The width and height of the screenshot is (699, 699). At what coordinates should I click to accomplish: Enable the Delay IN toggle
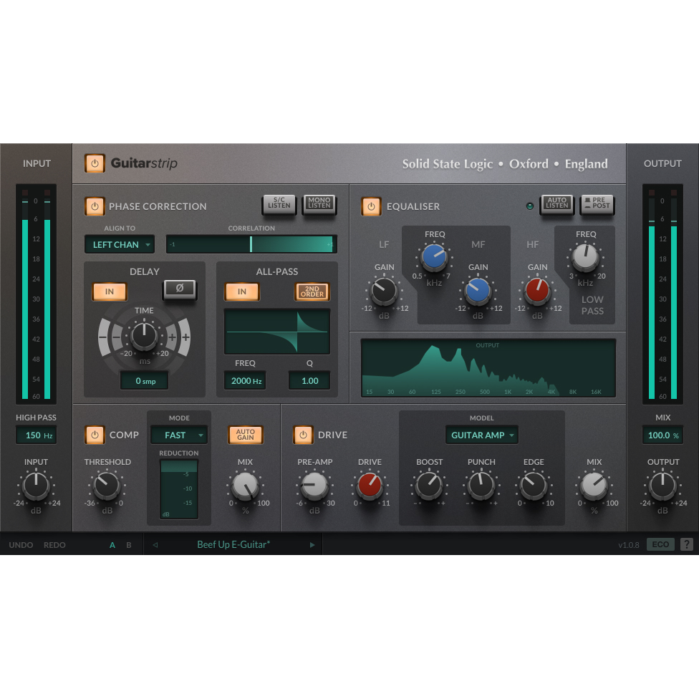pyautogui.click(x=109, y=291)
